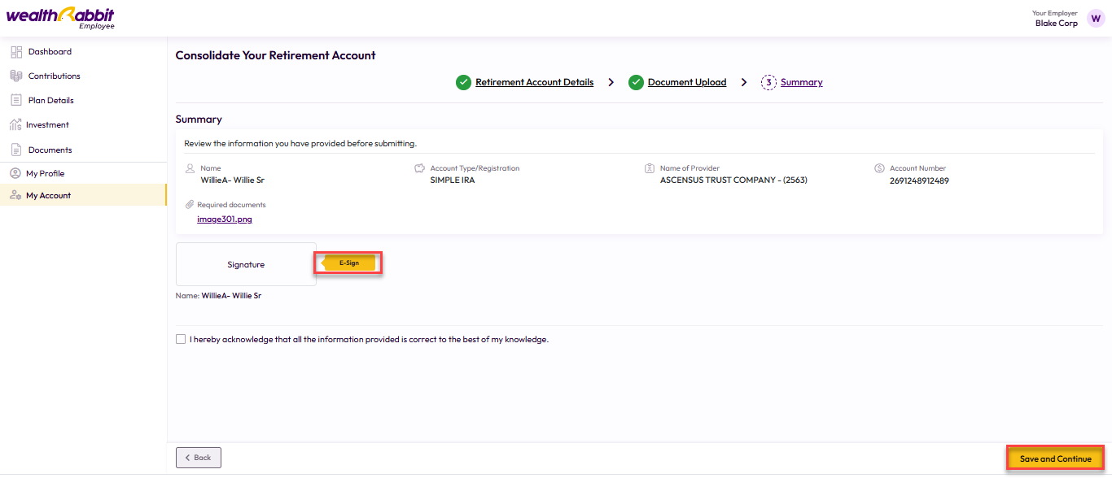Open the Plan Details document icon
This screenshot has height=478, width=1112.
(x=16, y=101)
